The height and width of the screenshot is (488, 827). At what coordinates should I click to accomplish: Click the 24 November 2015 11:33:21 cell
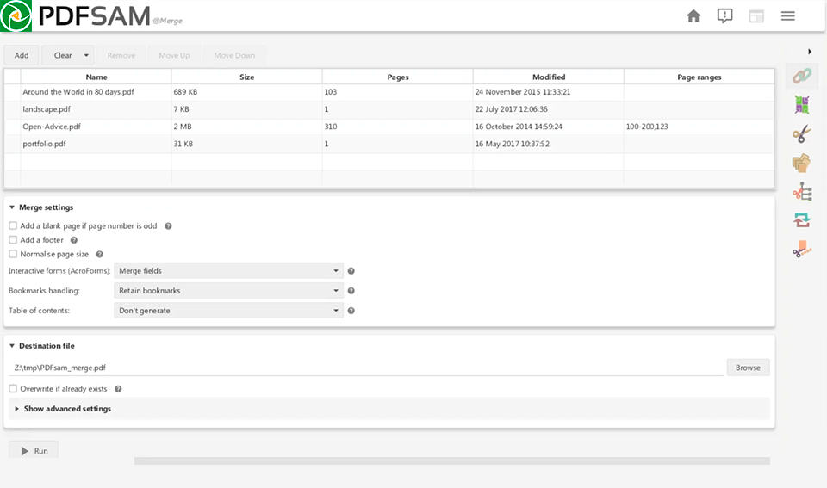(549, 92)
